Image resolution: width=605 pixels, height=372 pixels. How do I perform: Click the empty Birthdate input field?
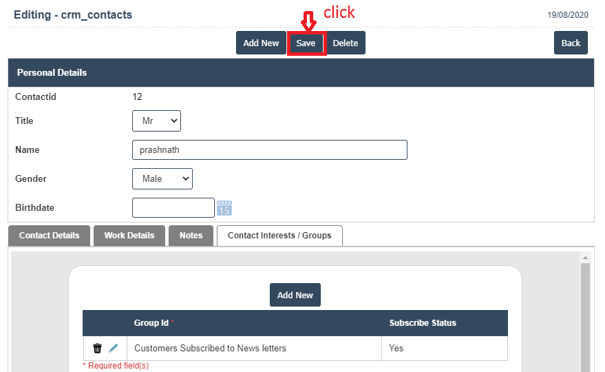click(x=173, y=207)
